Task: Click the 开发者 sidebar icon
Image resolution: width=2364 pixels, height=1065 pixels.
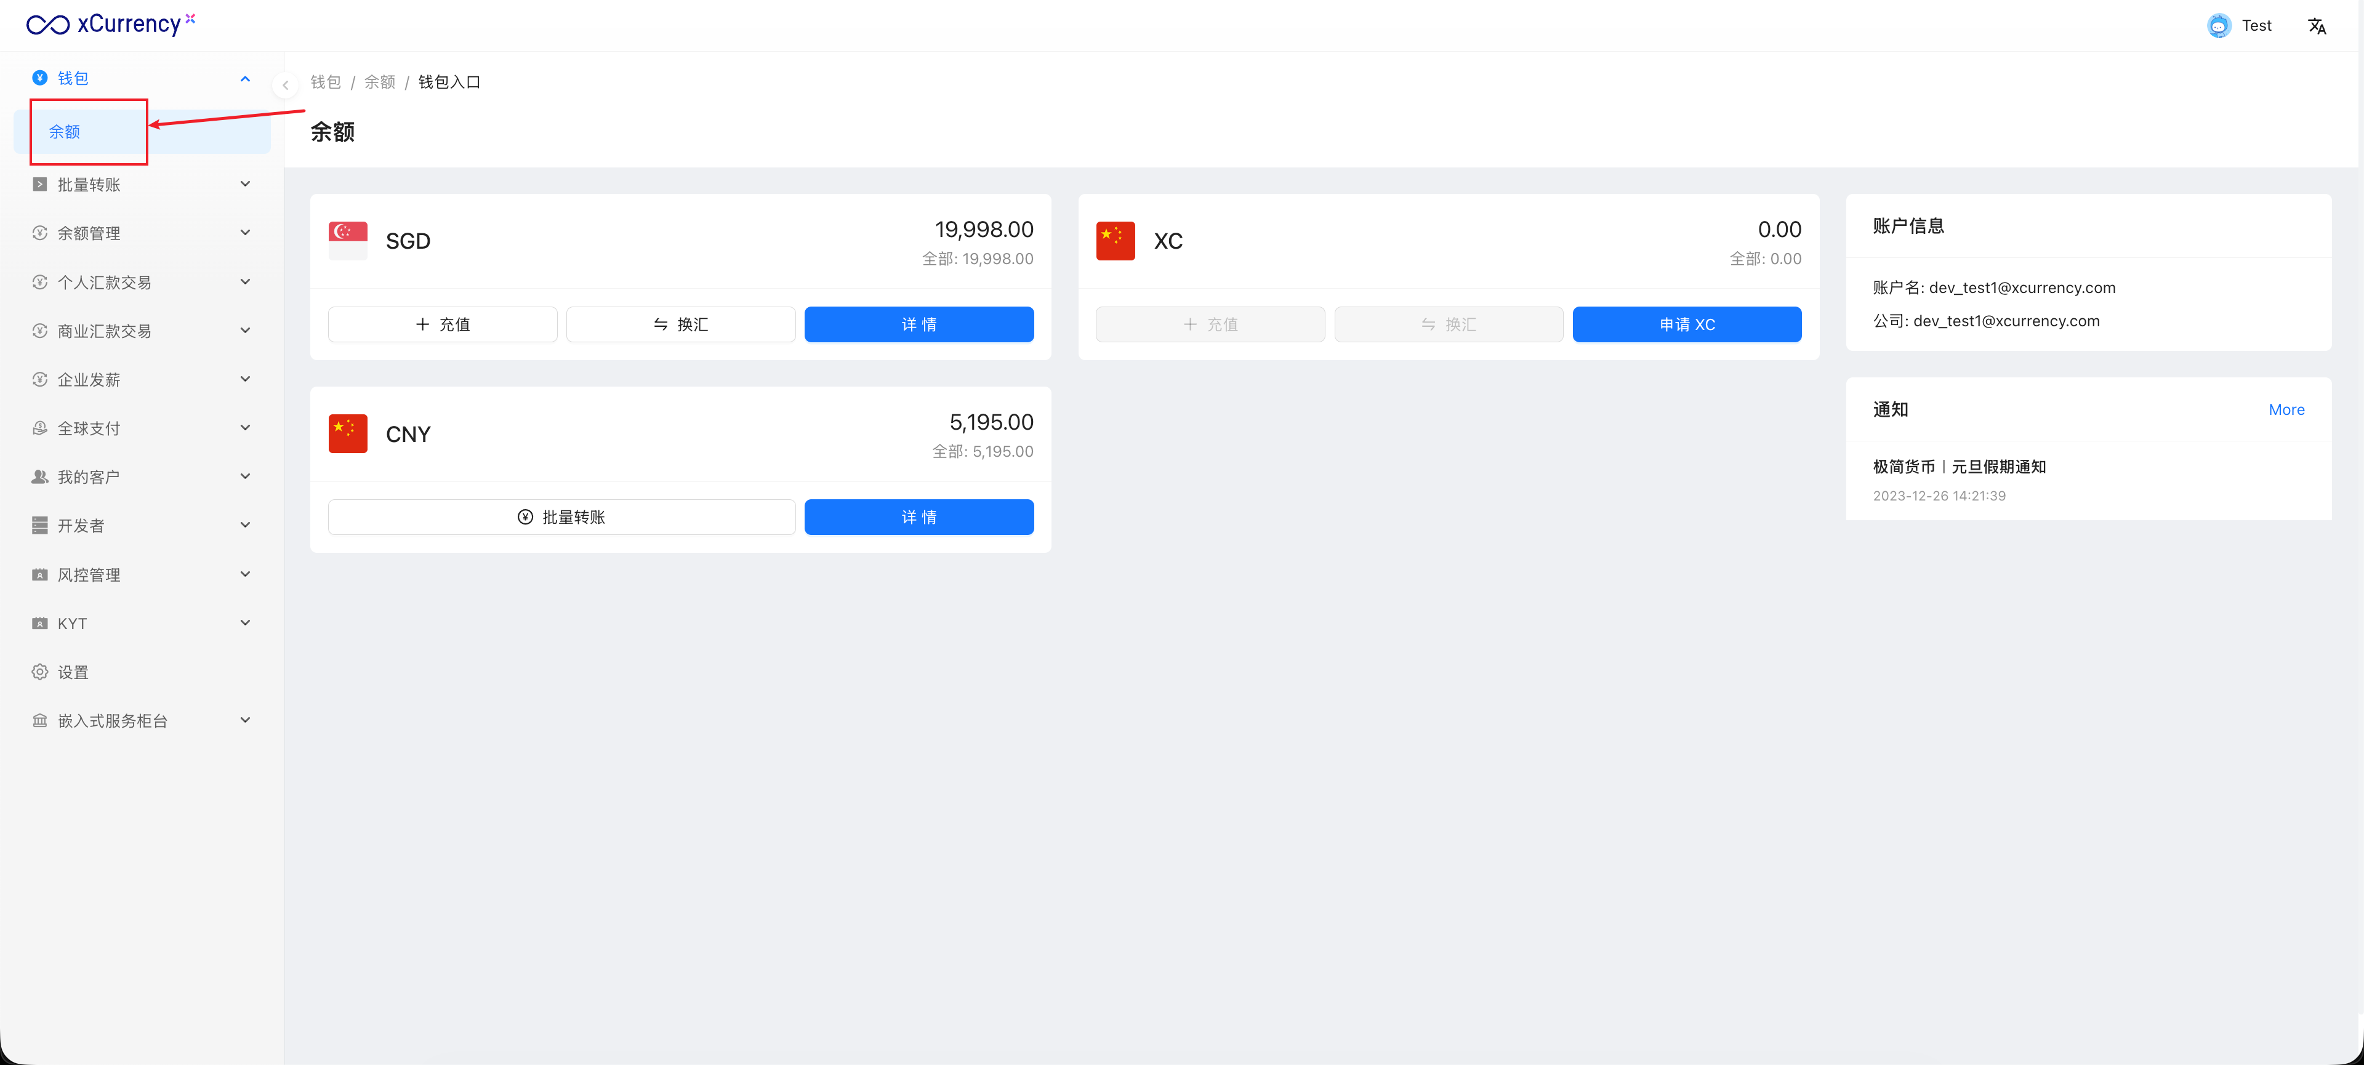Action: [x=39, y=526]
